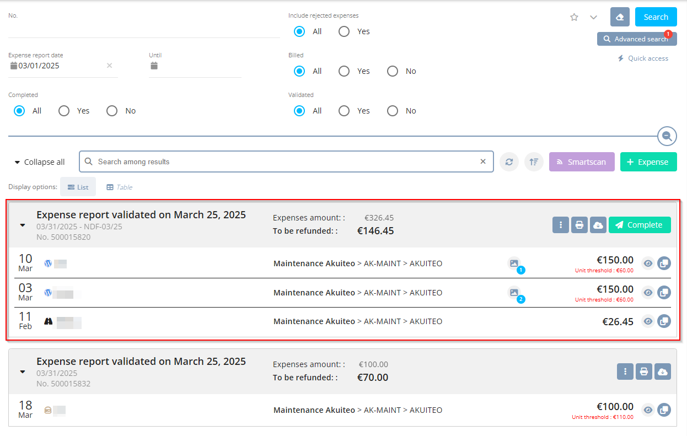Collapse expense report No. 500015820
Screen dimensions: 687x436
click(x=23, y=225)
